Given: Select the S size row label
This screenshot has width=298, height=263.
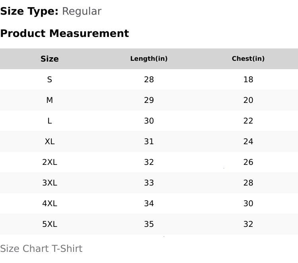Looking at the screenshot, I should point(50,79).
